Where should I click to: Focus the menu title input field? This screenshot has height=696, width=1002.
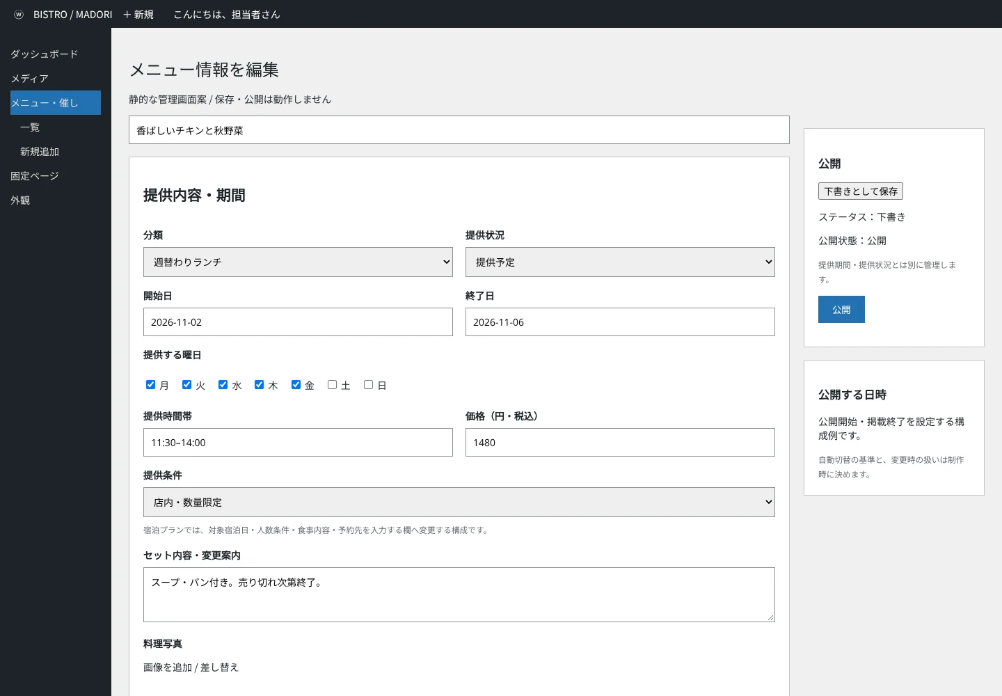click(459, 130)
